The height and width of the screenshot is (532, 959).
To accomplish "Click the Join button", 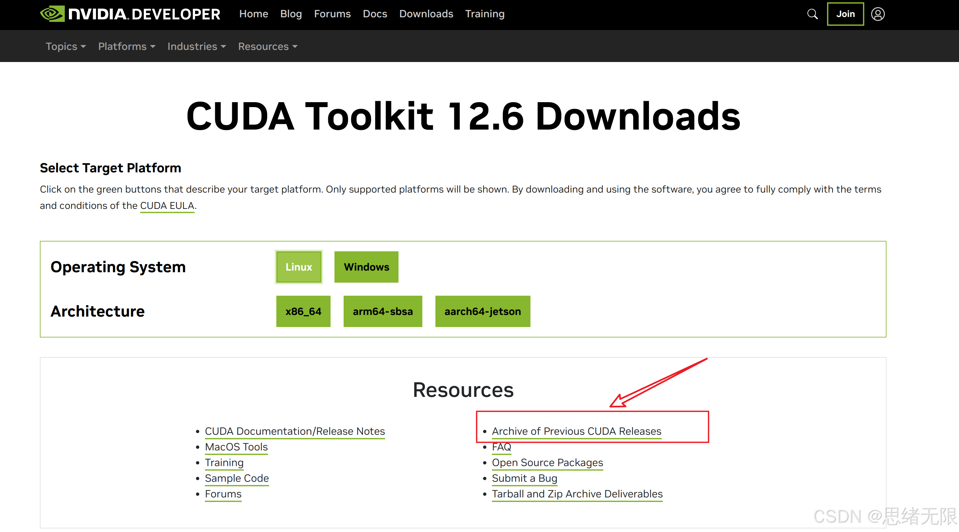I will tap(845, 14).
